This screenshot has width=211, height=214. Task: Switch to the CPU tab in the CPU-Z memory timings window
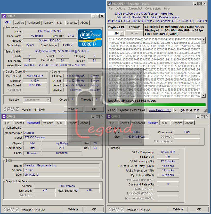pos(113,123)
